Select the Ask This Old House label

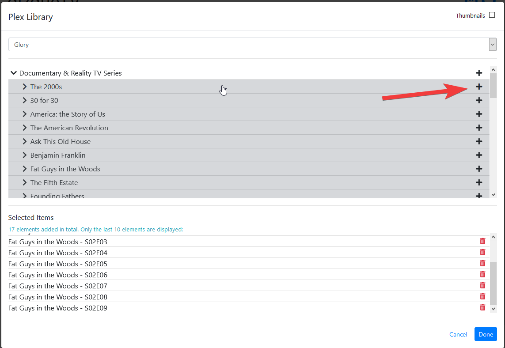tap(61, 141)
